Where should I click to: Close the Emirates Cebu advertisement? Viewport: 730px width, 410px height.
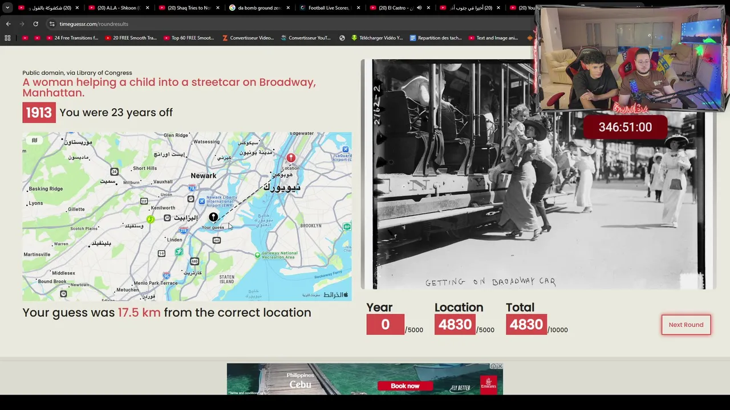point(500,366)
